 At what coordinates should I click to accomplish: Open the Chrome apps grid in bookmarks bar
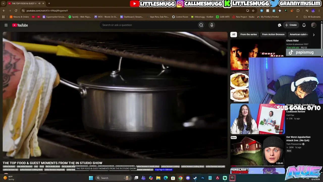(3, 17)
